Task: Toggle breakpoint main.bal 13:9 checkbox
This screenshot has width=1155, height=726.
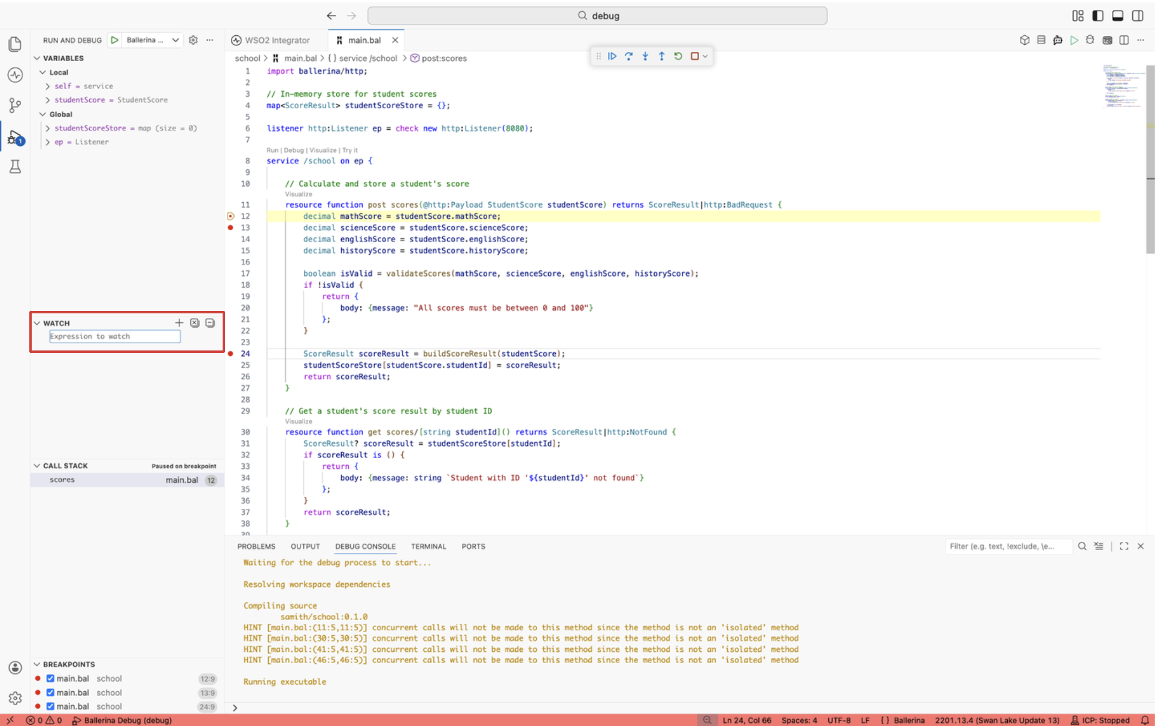Action: (x=50, y=693)
